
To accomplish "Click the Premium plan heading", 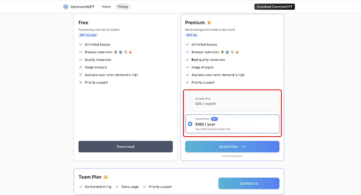I will click(x=195, y=23).
